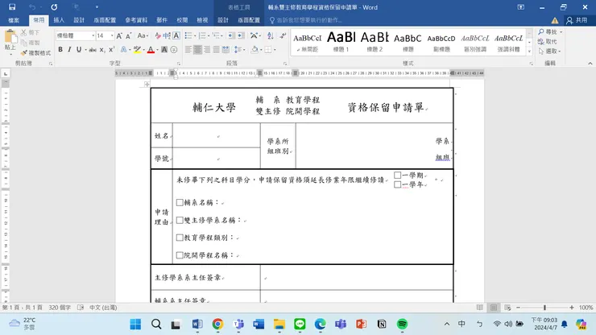Open the text highlight color dropdown arrow
Image resolution: width=596 pixels, height=335 pixels.
[x=143, y=50]
